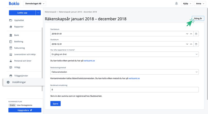Open the Hjälp dropdown menu
The height and width of the screenshot is (114, 208).
tap(187, 4)
